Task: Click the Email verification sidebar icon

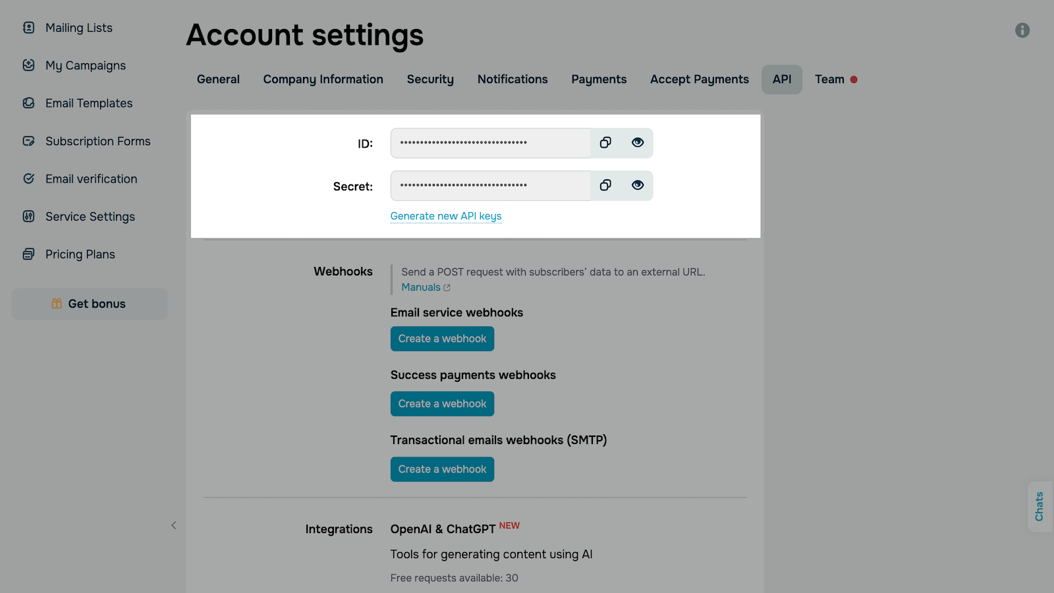Action: tap(28, 179)
